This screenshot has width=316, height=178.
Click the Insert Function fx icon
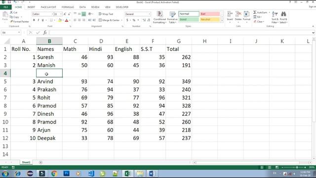(45, 33)
